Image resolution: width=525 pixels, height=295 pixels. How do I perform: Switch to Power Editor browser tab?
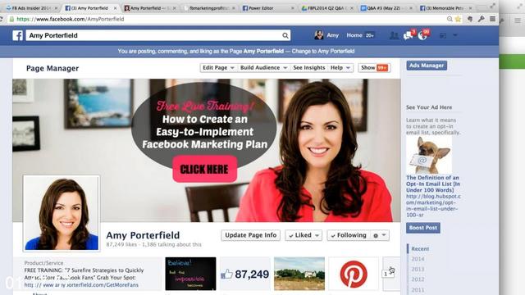pos(268,8)
